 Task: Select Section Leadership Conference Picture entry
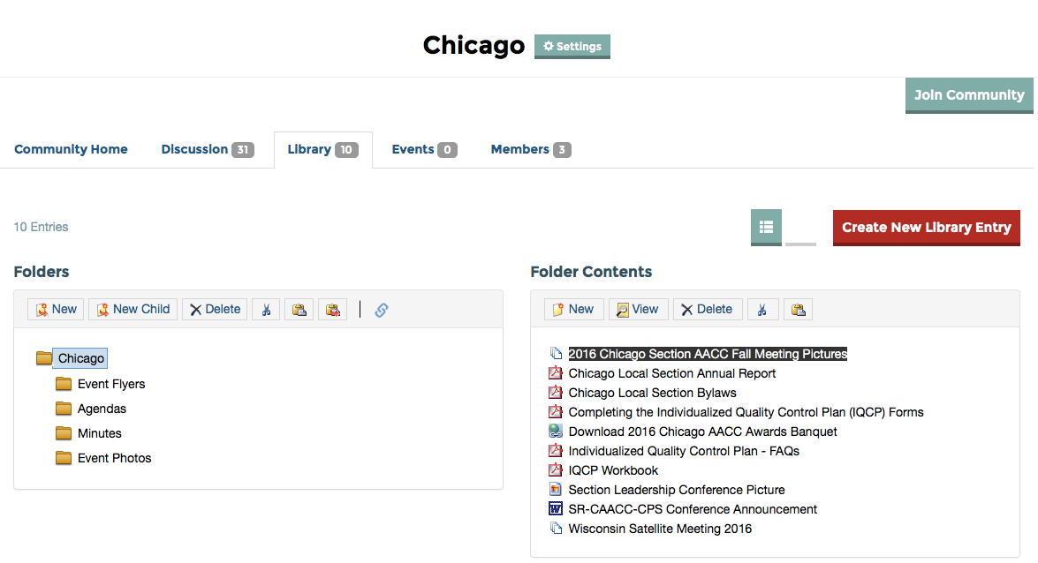677,490
